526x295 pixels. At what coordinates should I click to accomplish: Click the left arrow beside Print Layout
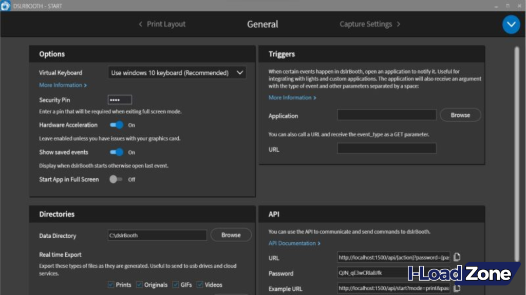pos(140,24)
